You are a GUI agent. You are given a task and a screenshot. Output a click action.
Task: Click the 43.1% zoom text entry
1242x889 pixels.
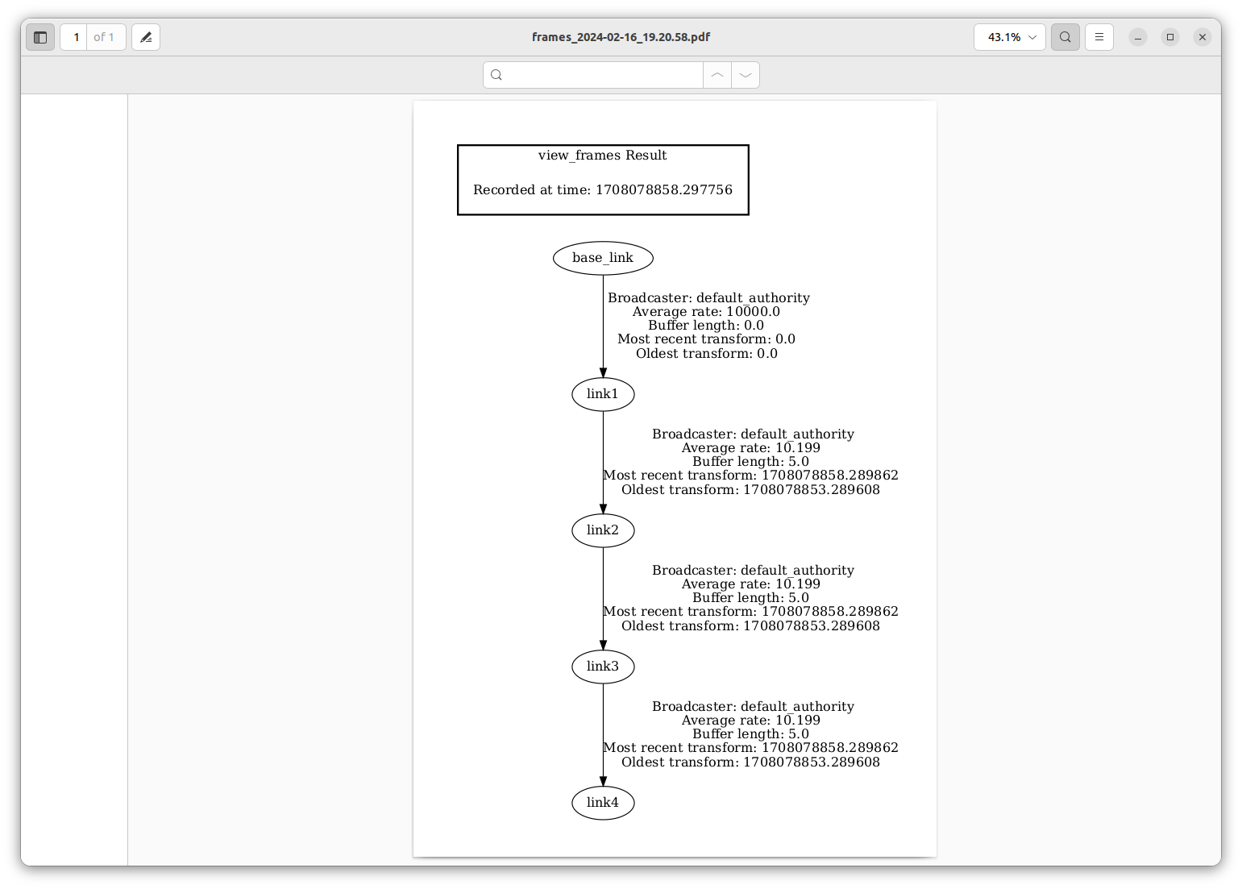click(1003, 37)
